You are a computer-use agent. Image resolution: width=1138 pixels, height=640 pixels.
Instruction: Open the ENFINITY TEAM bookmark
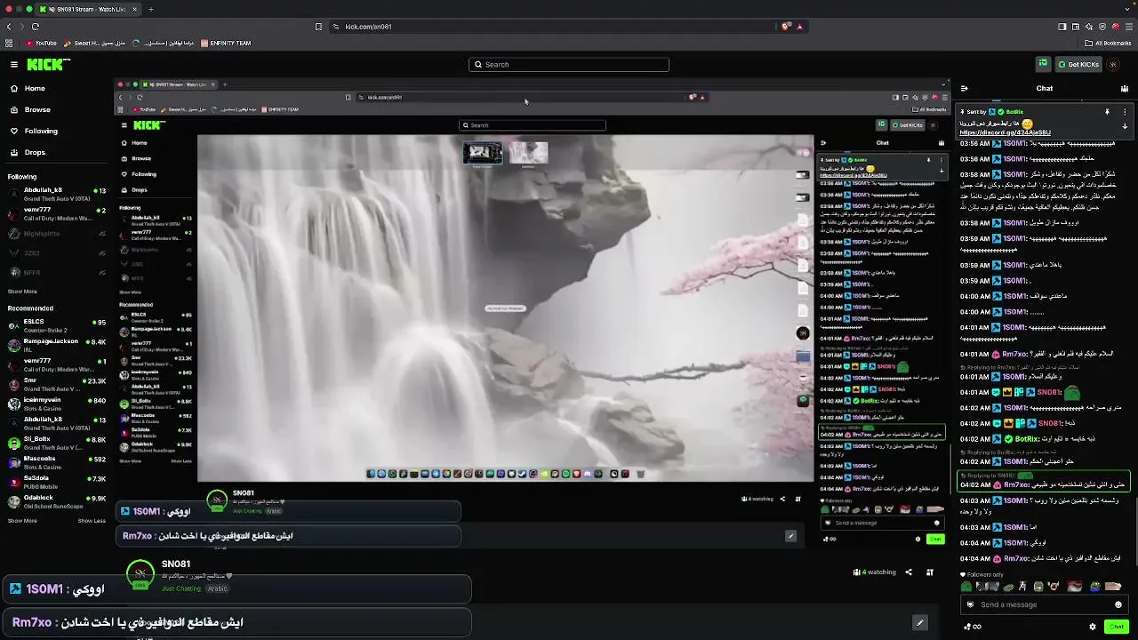pyautogui.click(x=226, y=43)
